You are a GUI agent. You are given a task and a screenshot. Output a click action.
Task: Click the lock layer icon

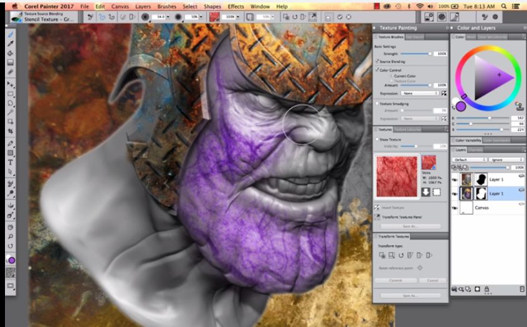(487, 288)
